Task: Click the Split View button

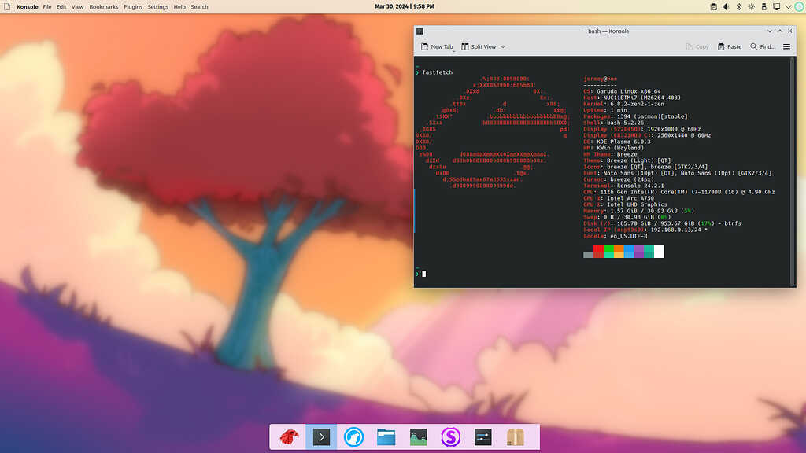Action: (x=477, y=46)
